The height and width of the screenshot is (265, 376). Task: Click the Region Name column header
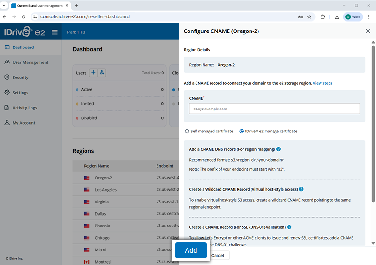96,166
